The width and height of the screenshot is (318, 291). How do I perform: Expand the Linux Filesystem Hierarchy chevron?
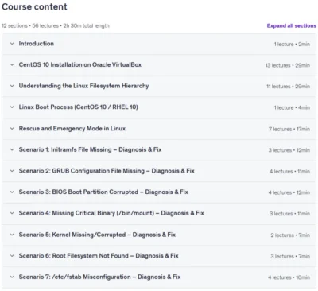coord(12,86)
